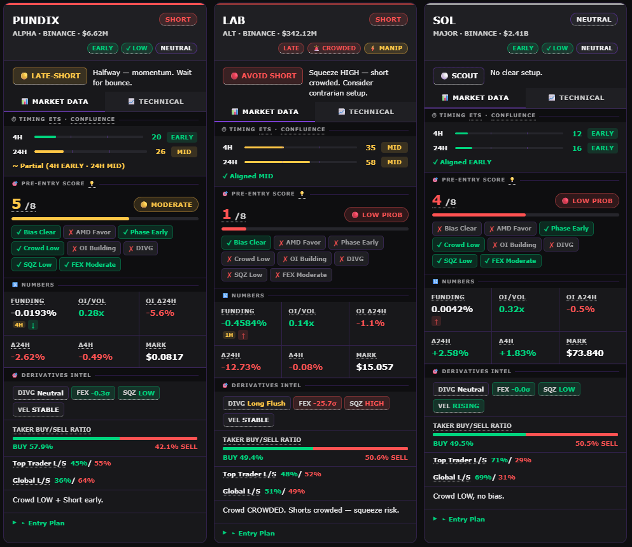The height and width of the screenshot is (547, 632).
Task: Click the MODERATE score badge on PUNDIX
Action: click(166, 204)
